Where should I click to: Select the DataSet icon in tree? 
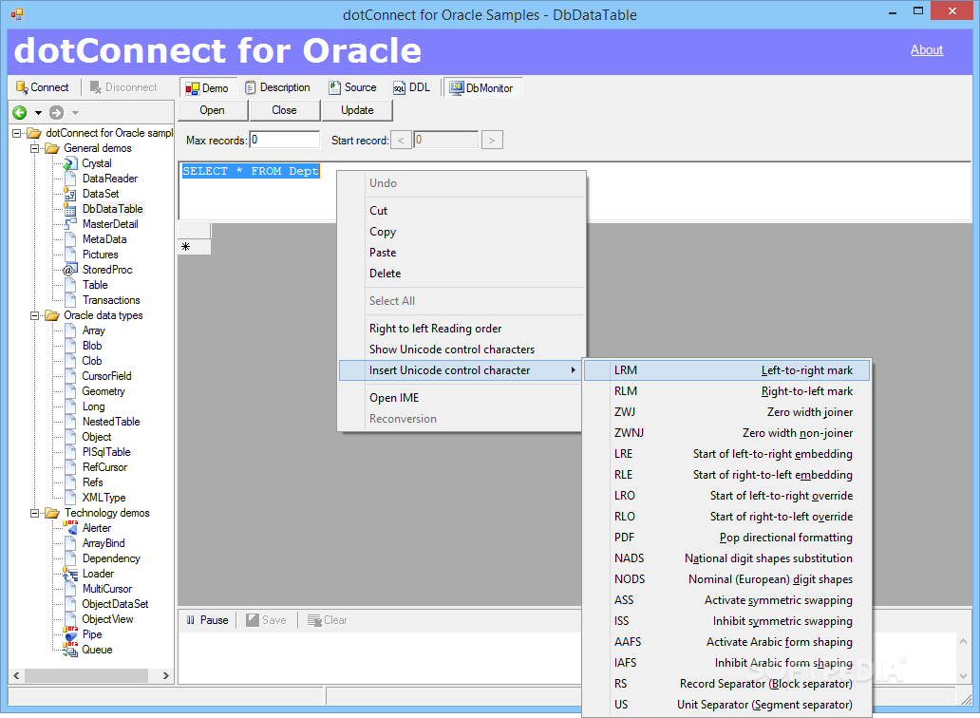70,195
